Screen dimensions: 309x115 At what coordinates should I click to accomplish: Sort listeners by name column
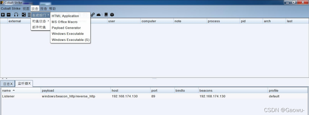(x=21, y=90)
